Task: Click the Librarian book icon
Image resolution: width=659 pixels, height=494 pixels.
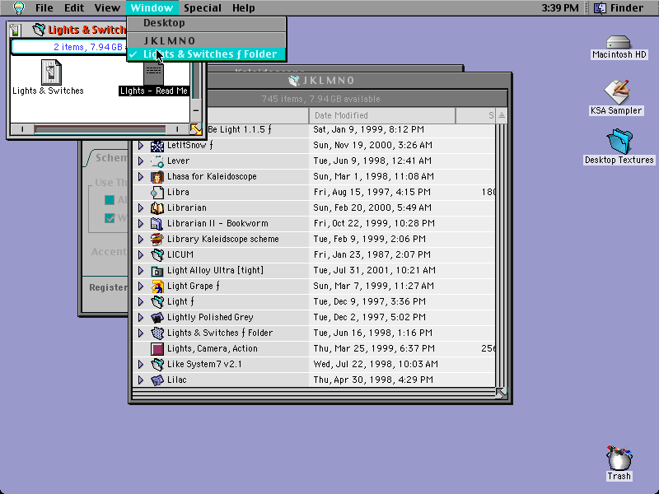Action: pos(157,208)
